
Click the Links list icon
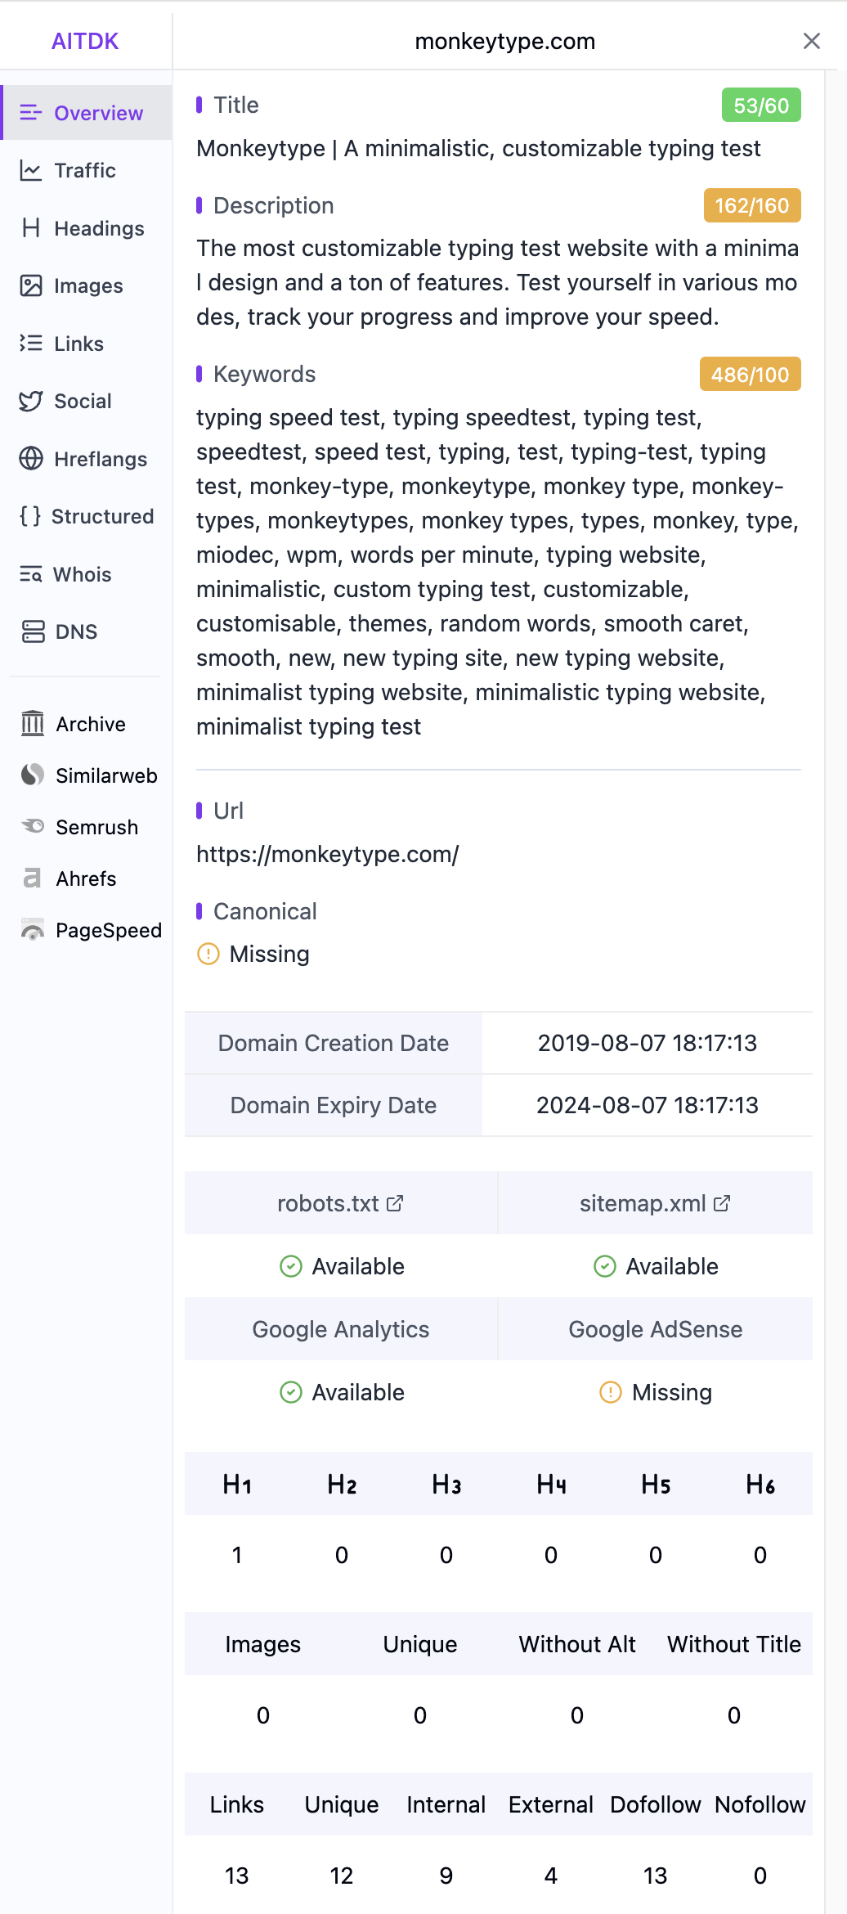[31, 344]
